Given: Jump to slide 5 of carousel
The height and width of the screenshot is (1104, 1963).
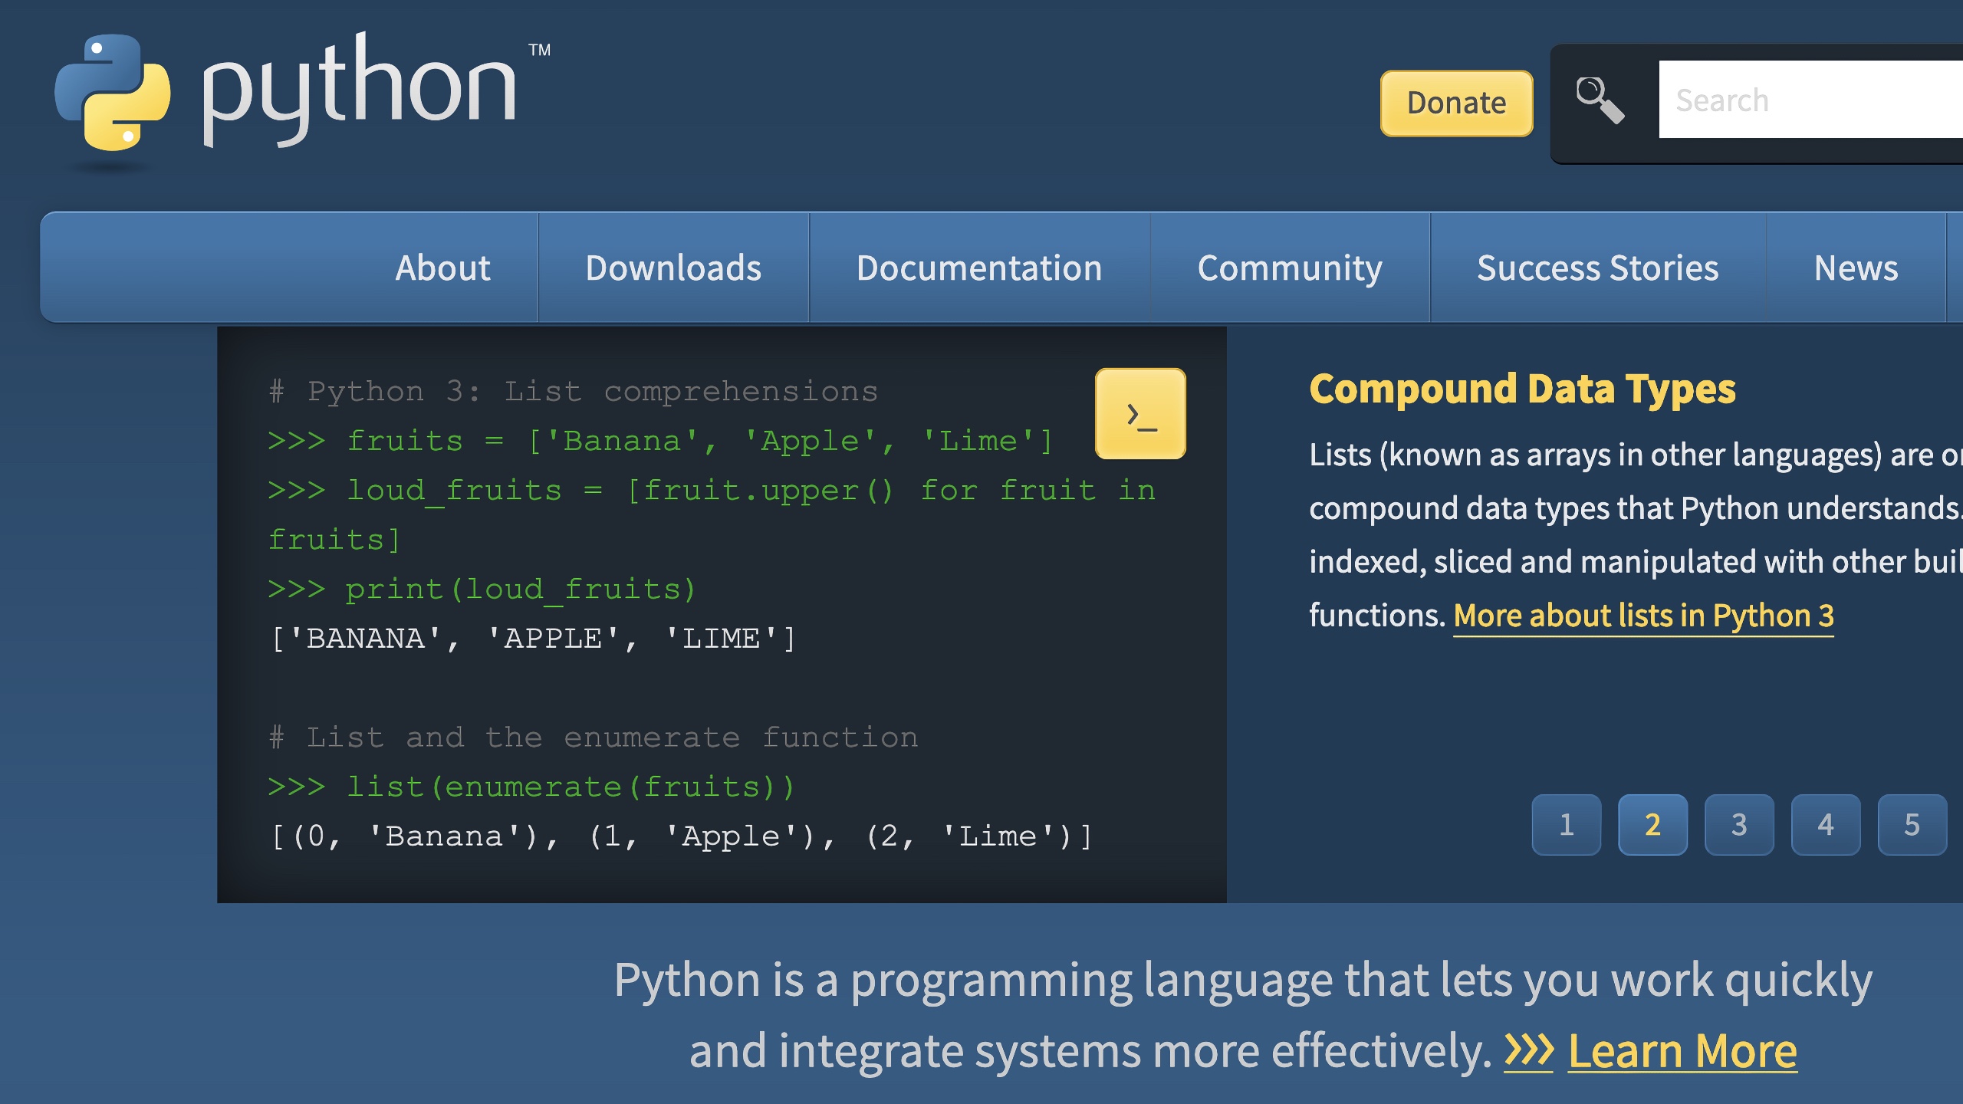Looking at the screenshot, I should click(1912, 825).
